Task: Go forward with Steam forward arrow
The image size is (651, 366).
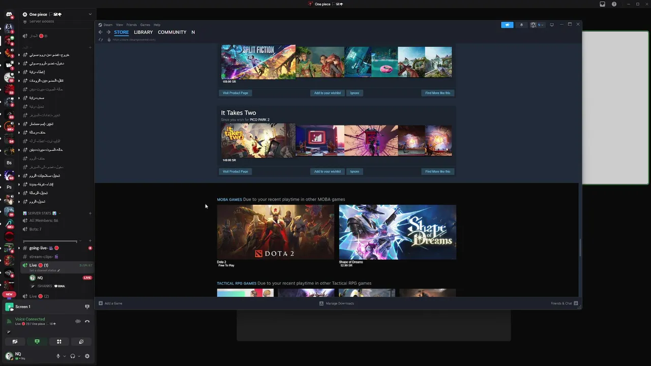Action: click(108, 32)
